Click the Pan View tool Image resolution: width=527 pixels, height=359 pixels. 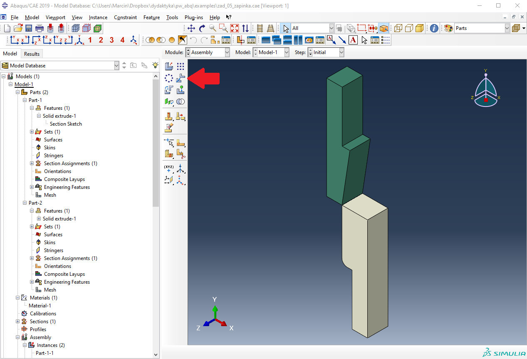click(x=191, y=28)
